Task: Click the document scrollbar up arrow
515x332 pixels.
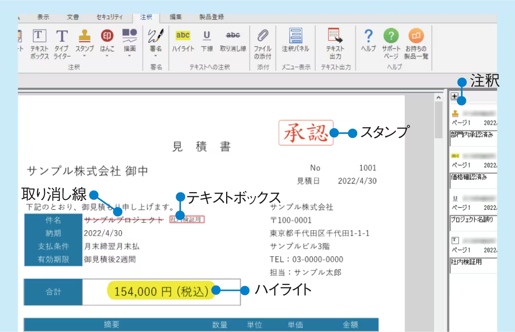Action: 439,96
